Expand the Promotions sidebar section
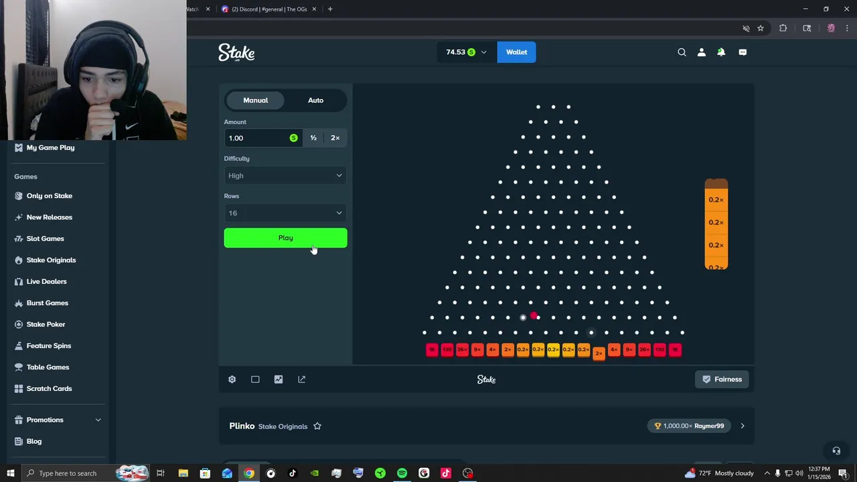Image resolution: width=857 pixels, height=482 pixels. (59, 420)
